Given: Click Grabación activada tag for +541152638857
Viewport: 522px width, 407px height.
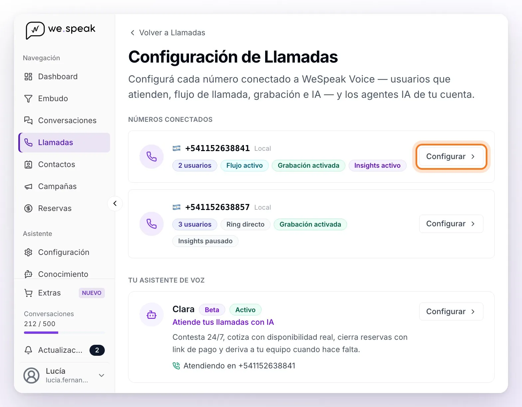Looking at the screenshot, I should point(310,224).
